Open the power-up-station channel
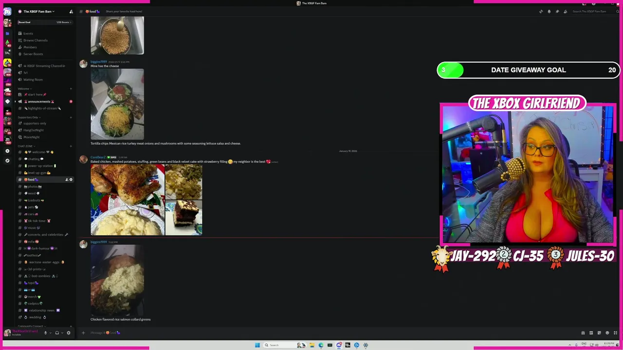The image size is (623, 350). click(45, 166)
